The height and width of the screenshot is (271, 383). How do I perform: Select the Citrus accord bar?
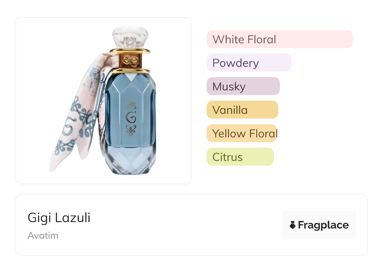240,157
